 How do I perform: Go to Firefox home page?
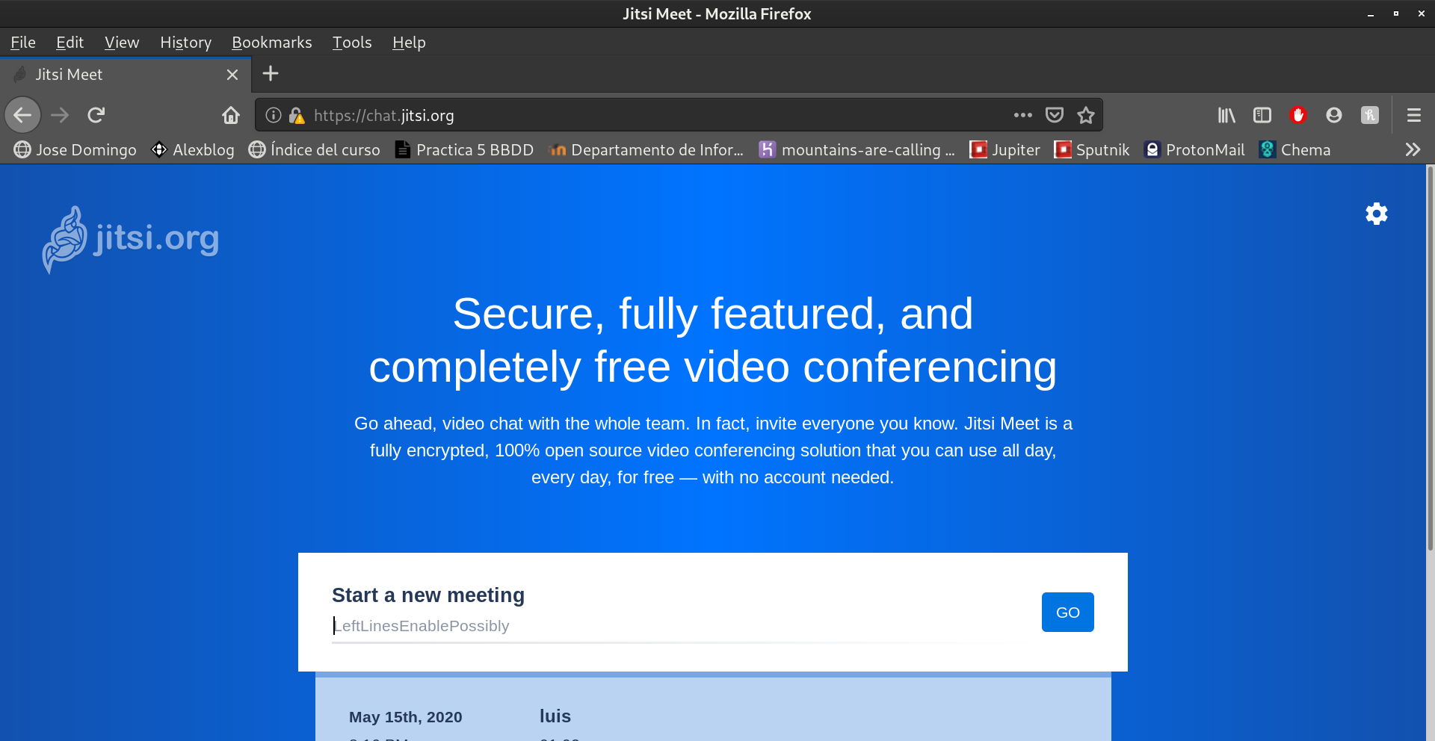click(231, 115)
